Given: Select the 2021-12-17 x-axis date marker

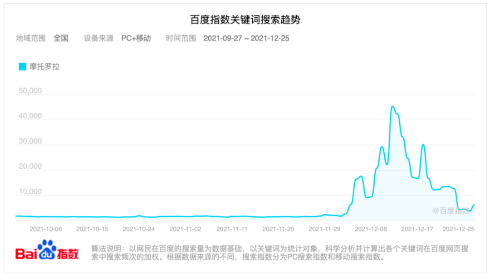Looking at the screenshot, I should 417,229.
